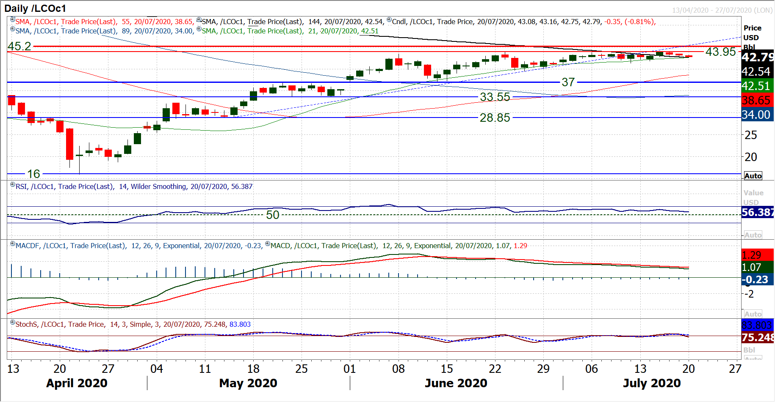Click the July 2020 month label
775x402 pixels.
tap(652, 383)
